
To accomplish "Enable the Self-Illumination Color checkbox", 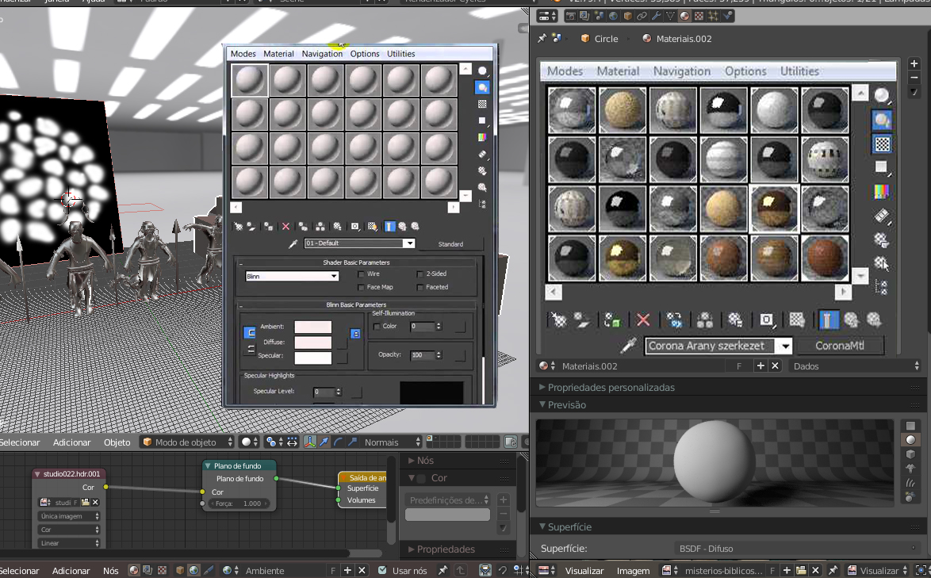I will tap(377, 327).
